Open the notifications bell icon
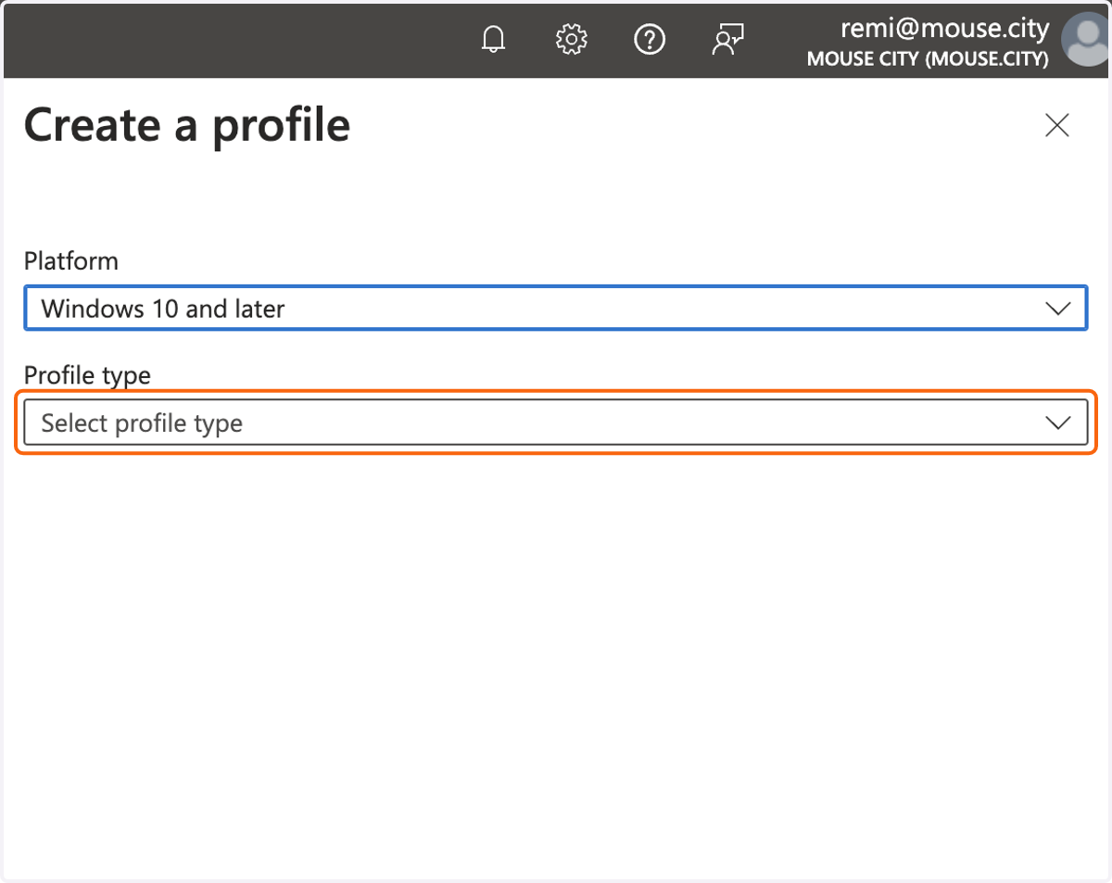 tap(494, 39)
